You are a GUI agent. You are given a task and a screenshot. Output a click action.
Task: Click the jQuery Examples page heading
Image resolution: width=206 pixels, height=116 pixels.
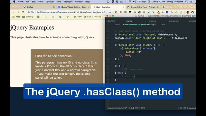(32, 27)
